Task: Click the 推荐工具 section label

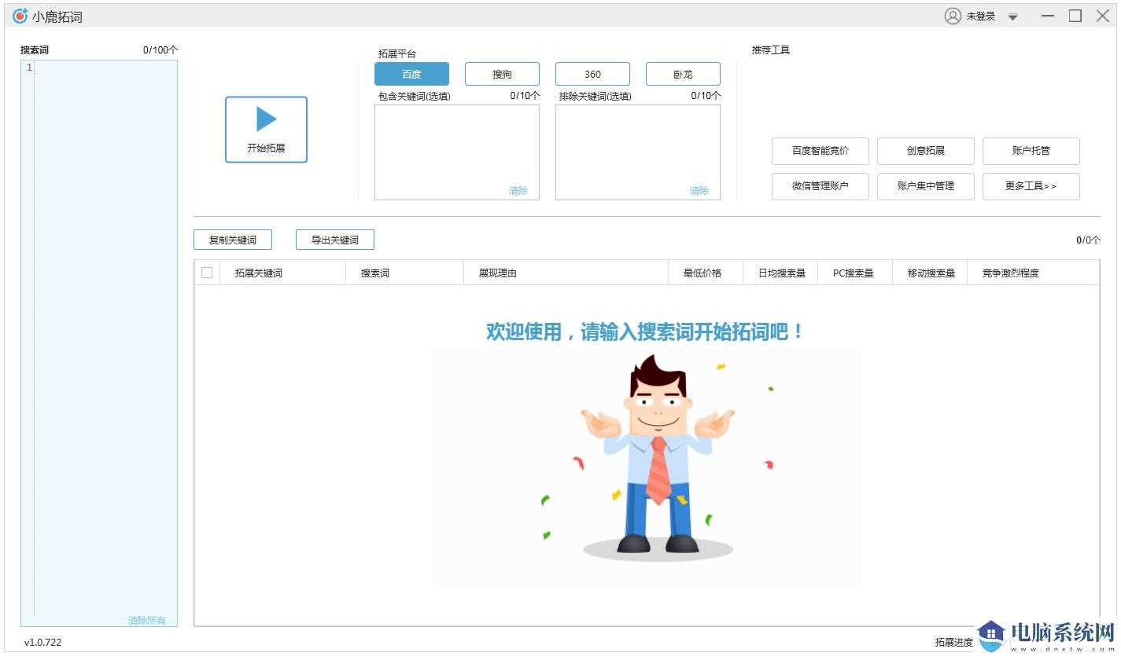Action: pos(771,50)
